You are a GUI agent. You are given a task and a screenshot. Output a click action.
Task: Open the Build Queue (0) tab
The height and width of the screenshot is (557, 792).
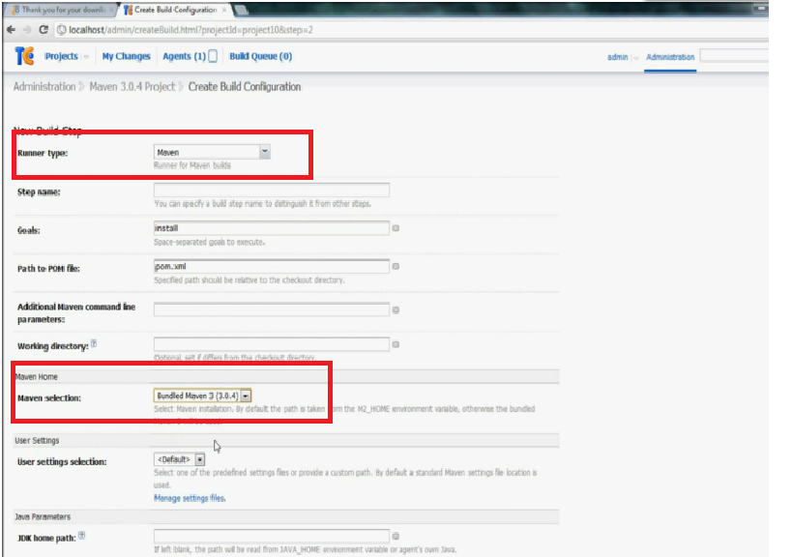pyautogui.click(x=261, y=56)
